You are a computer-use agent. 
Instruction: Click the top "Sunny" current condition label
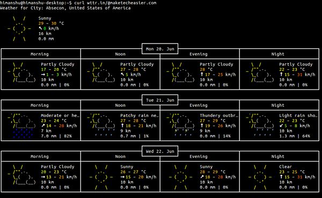(x=45, y=18)
